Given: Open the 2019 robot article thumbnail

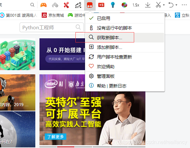Looking at the screenshot, I should pyautogui.click(x=18, y=92).
